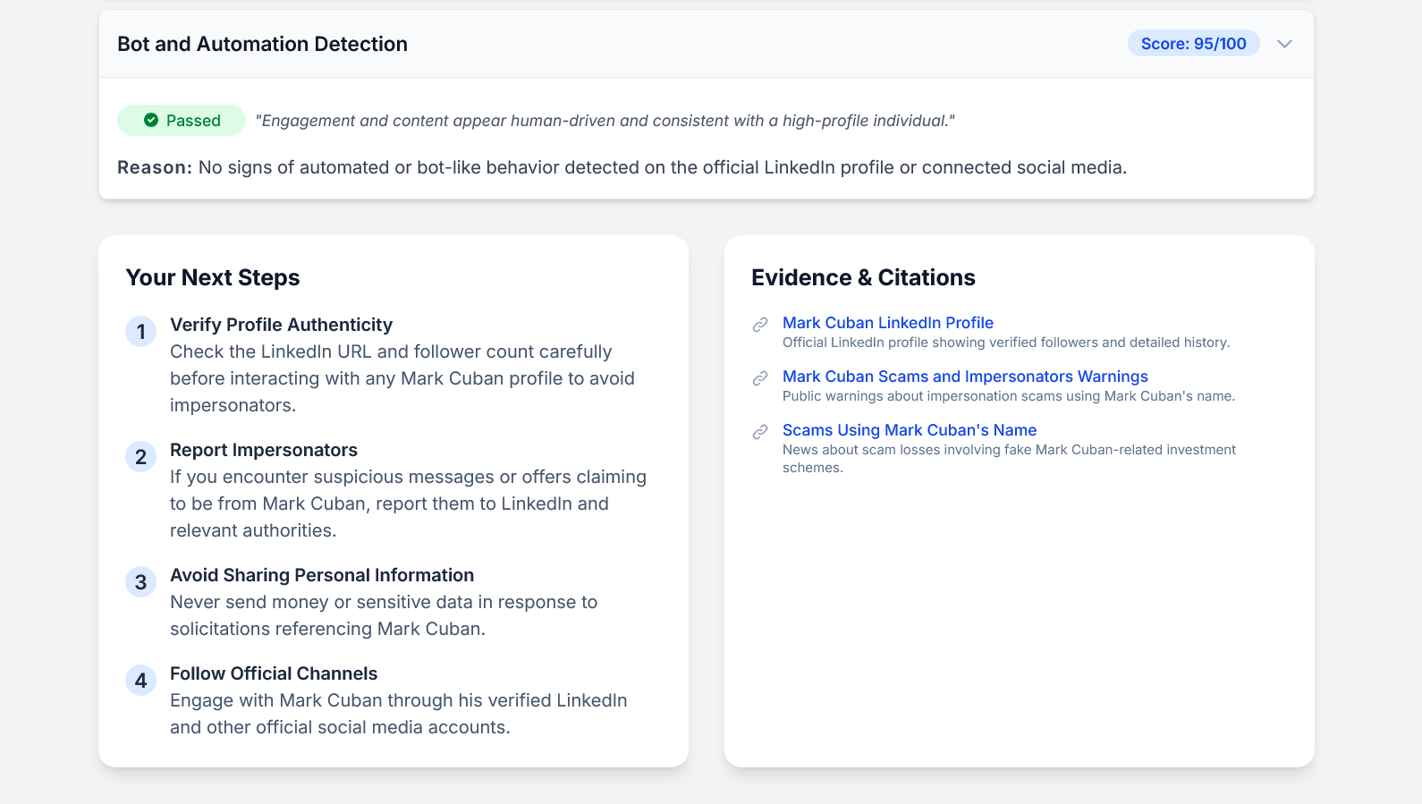Select the Avoid Sharing Personal Information step title

(x=321, y=575)
